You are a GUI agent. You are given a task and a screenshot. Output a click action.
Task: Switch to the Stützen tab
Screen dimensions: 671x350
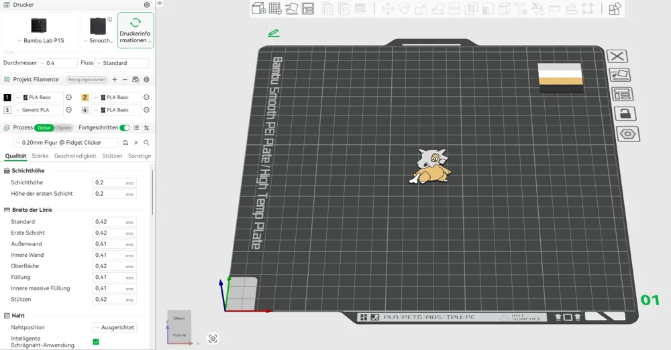point(112,156)
